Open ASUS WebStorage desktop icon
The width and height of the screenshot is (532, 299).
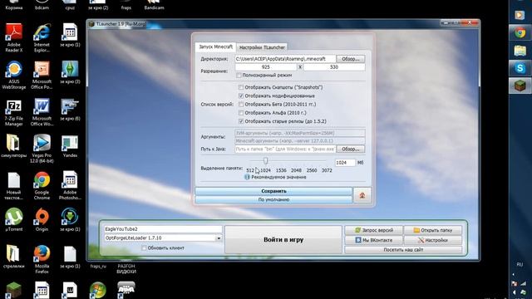click(x=13, y=75)
